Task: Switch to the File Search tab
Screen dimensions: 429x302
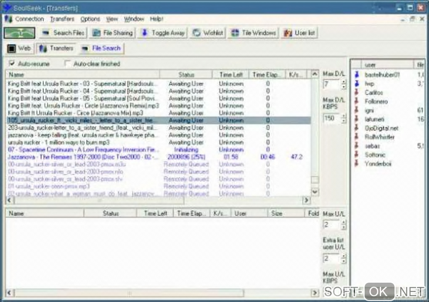Action: 101,48
